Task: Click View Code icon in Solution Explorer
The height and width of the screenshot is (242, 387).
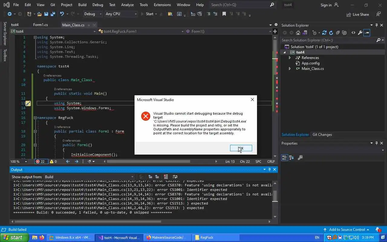Action: click(353, 33)
